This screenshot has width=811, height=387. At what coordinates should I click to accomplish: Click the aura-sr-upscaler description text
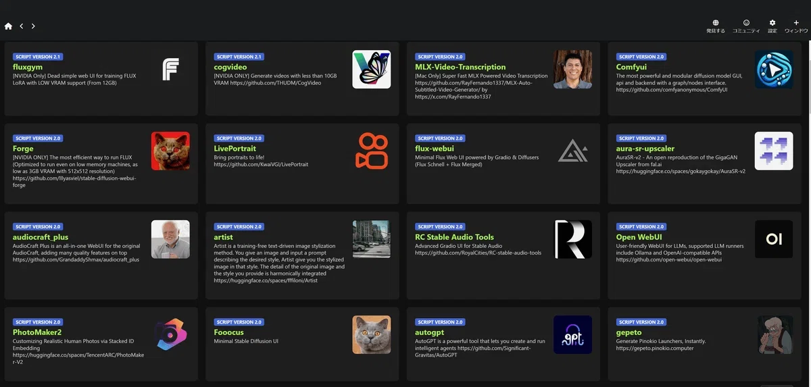681,164
